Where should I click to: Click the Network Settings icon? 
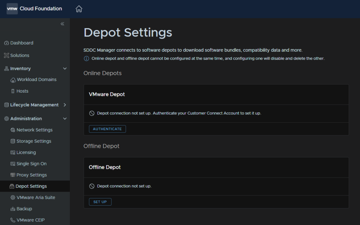[x=13, y=130]
